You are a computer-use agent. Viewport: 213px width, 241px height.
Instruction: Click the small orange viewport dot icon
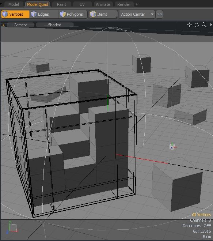click(x=3, y=25)
